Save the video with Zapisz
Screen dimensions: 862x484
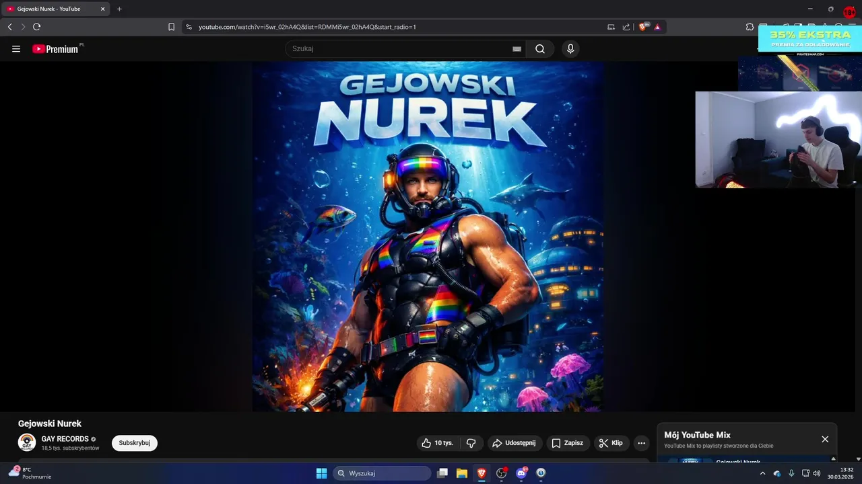point(568,443)
